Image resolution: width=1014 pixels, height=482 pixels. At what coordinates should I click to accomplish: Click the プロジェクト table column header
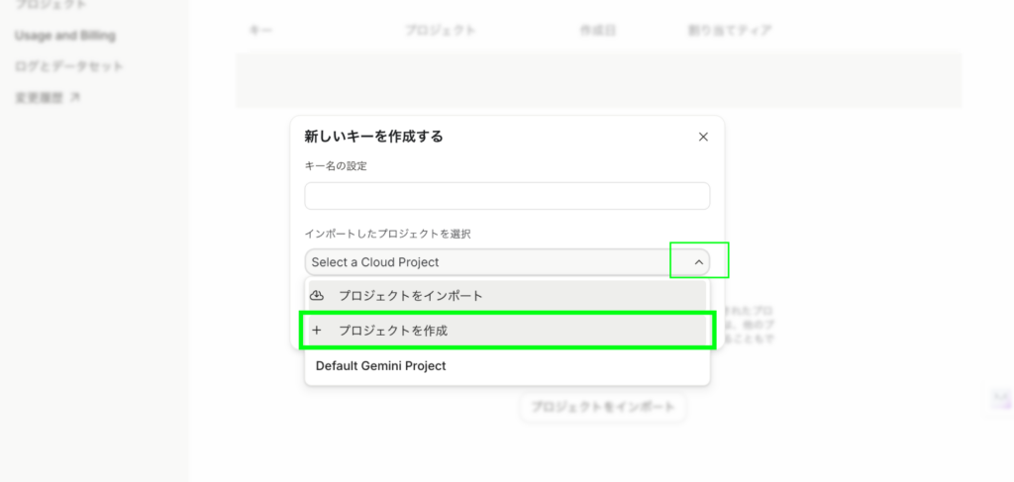coord(440,31)
